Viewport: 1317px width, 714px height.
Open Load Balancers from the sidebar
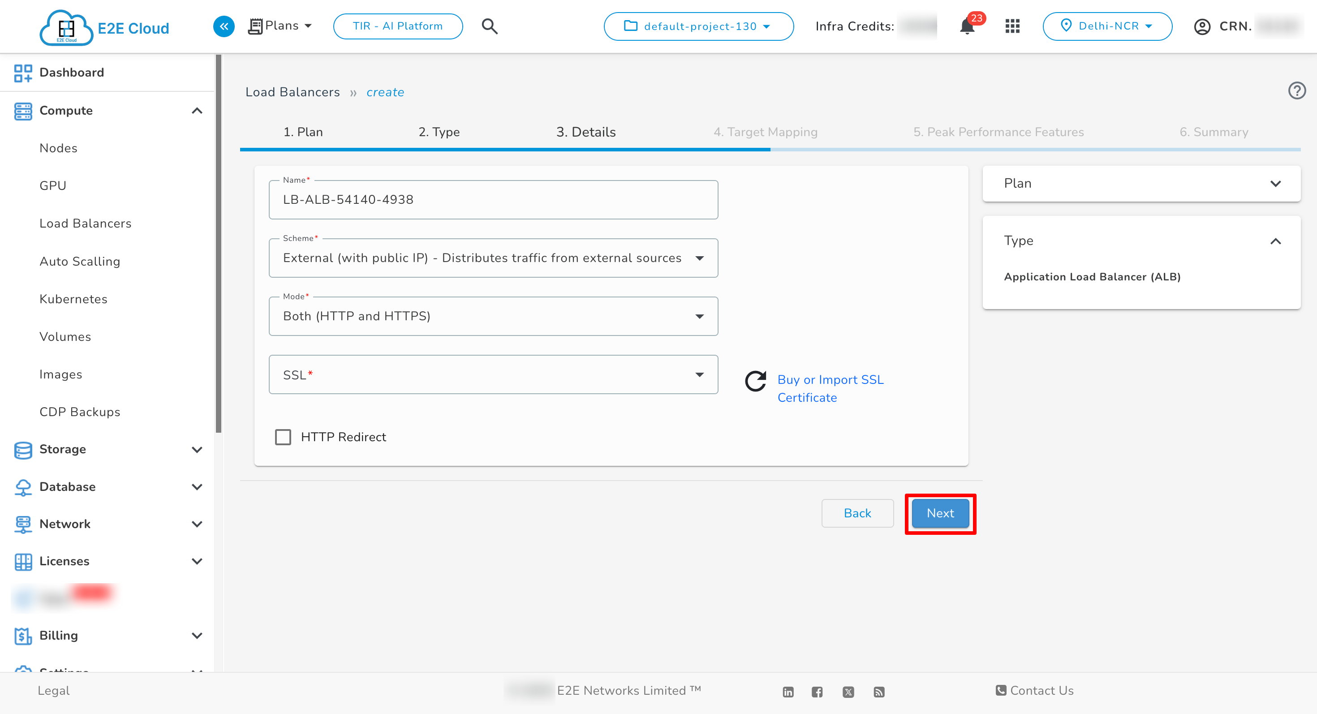(86, 224)
